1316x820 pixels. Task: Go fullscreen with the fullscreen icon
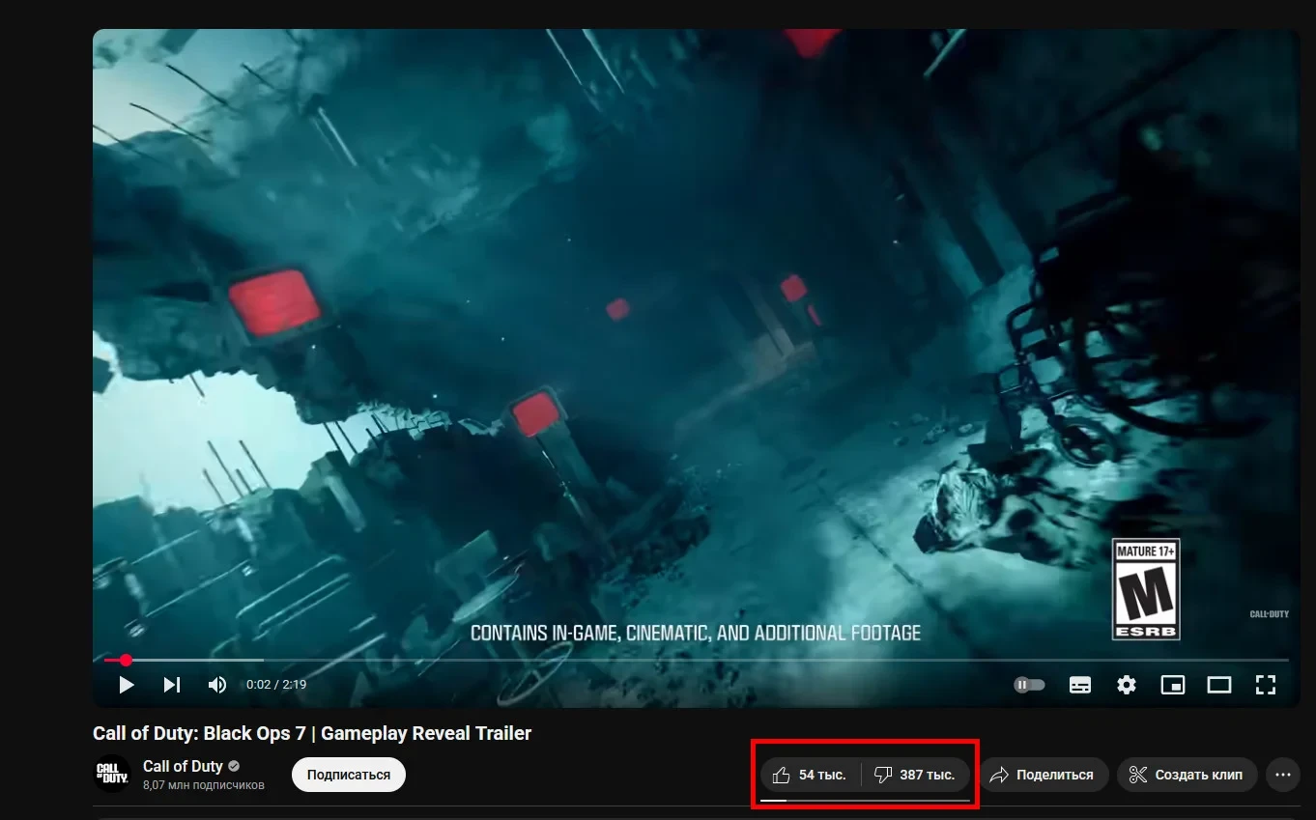click(x=1266, y=685)
